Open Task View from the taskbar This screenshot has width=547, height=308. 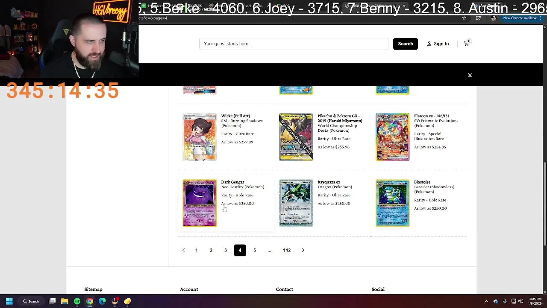pos(52,301)
